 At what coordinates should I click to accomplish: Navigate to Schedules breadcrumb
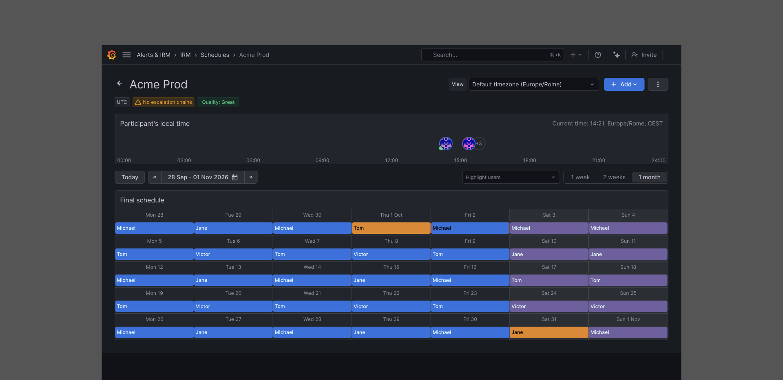tap(215, 55)
